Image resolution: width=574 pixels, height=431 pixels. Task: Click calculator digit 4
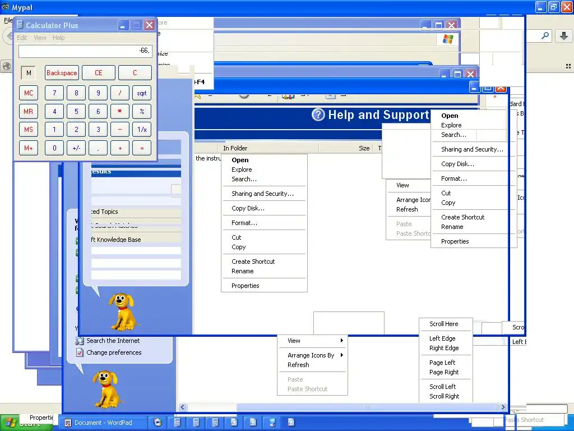tap(54, 112)
